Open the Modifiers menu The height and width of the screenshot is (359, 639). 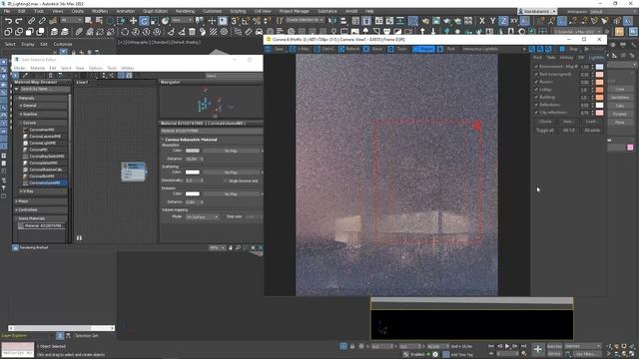coord(100,11)
